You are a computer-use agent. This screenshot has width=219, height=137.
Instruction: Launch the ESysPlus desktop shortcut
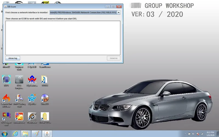(x=32, y=99)
